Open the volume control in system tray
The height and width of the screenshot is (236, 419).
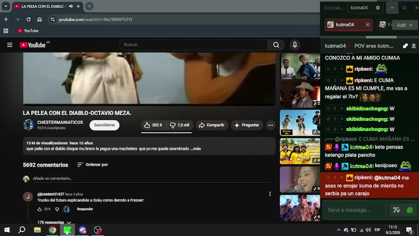click(368, 230)
